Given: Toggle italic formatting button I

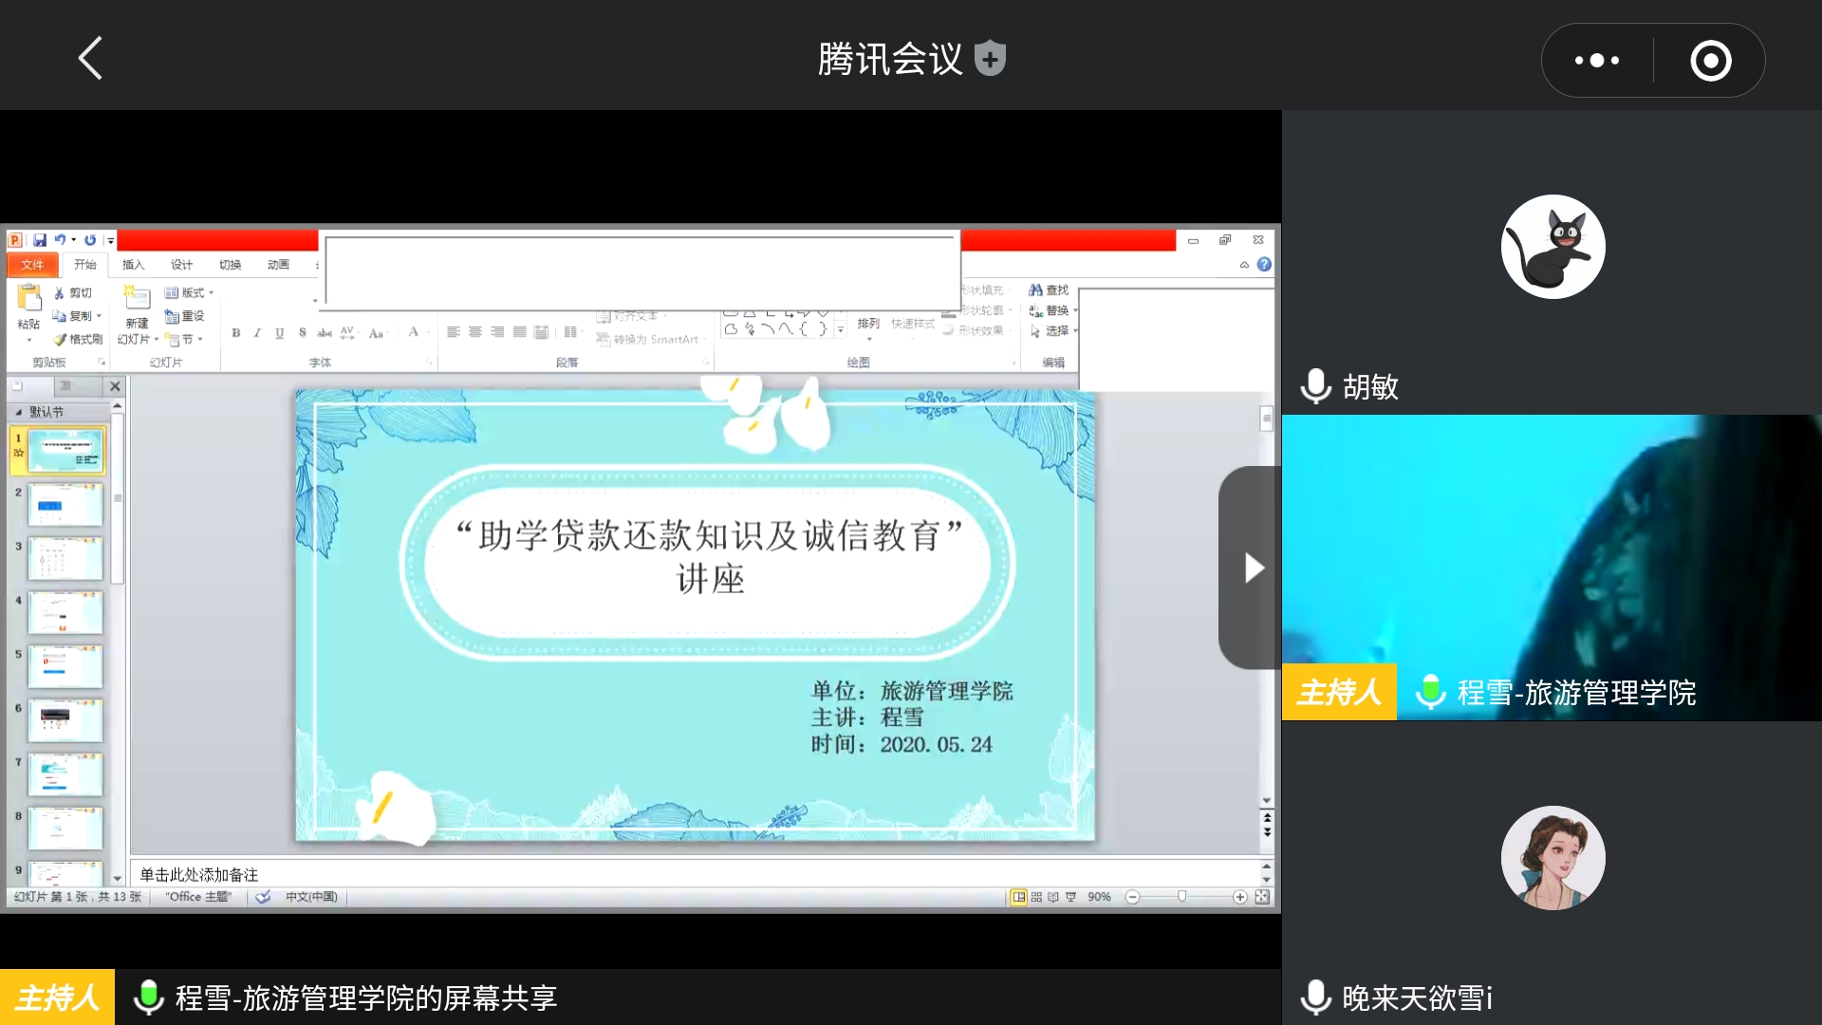Looking at the screenshot, I should [257, 333].
